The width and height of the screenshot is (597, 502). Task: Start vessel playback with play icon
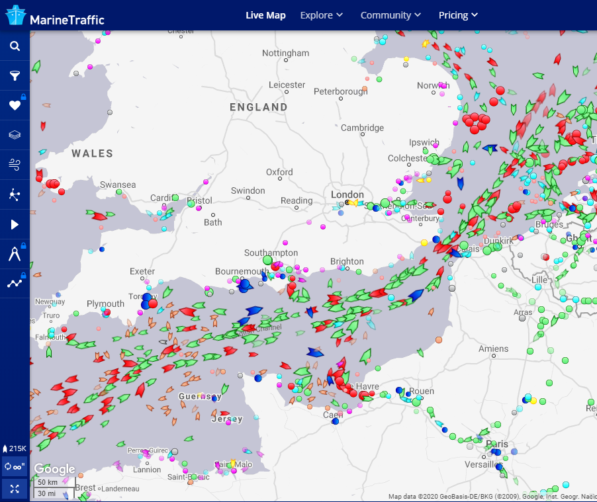15,224
